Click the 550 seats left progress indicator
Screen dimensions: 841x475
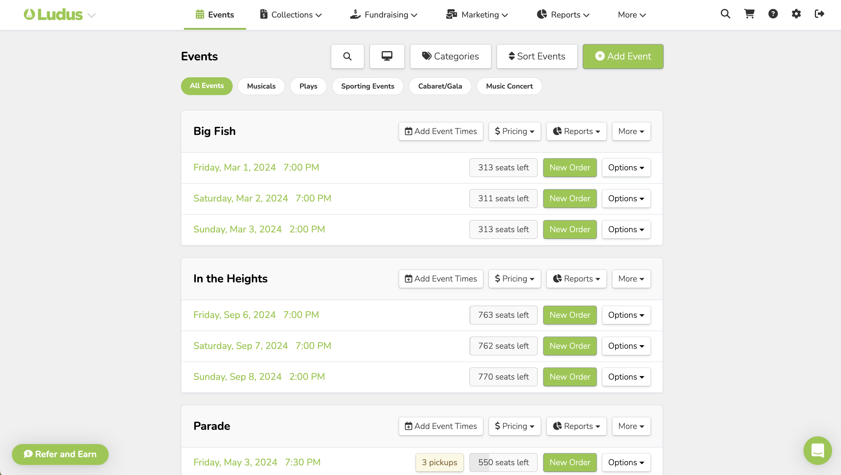pyautogui.click(x=503, y=462)
